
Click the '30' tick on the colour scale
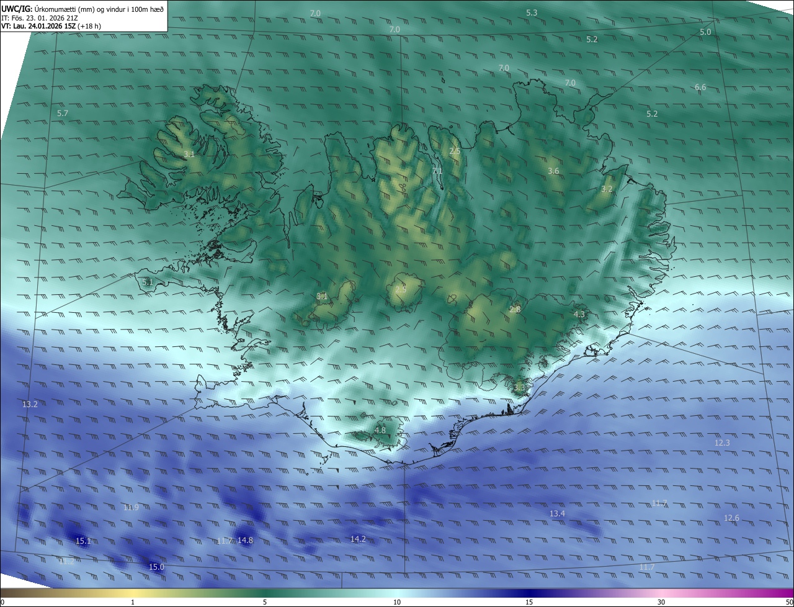661,602
